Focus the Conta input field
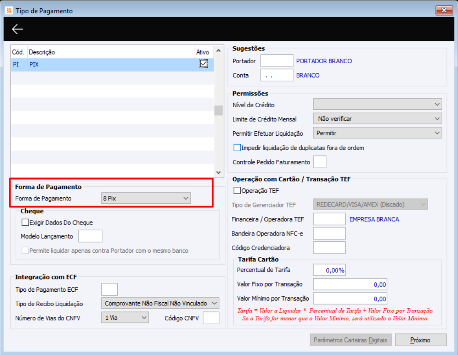 click(x=277, y=75)
